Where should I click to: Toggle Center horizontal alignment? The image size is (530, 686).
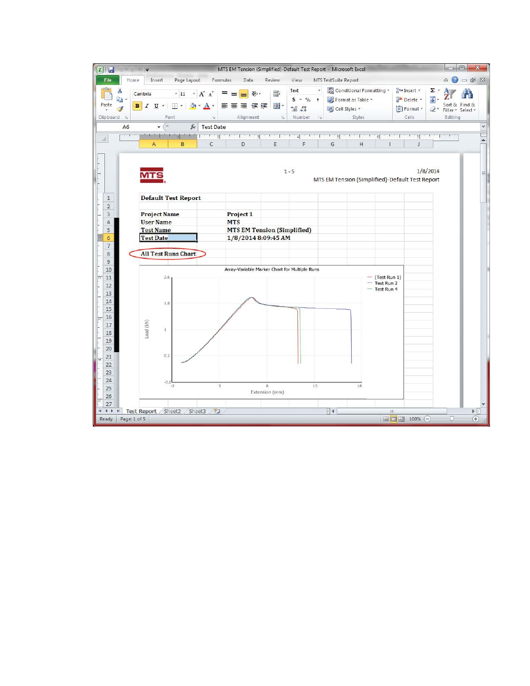[234, 106]
